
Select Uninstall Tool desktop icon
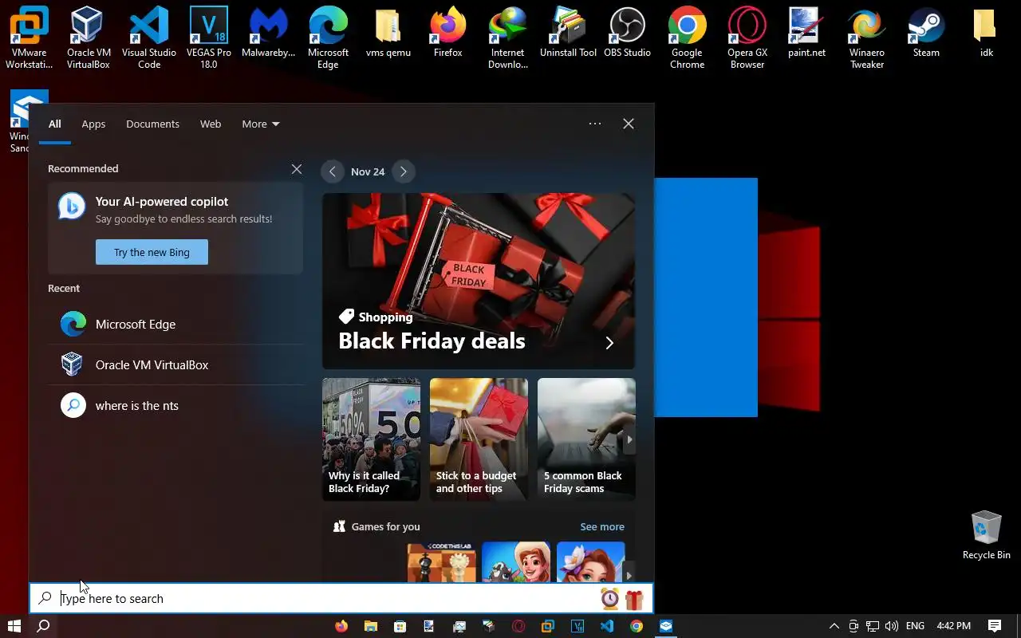568,32
